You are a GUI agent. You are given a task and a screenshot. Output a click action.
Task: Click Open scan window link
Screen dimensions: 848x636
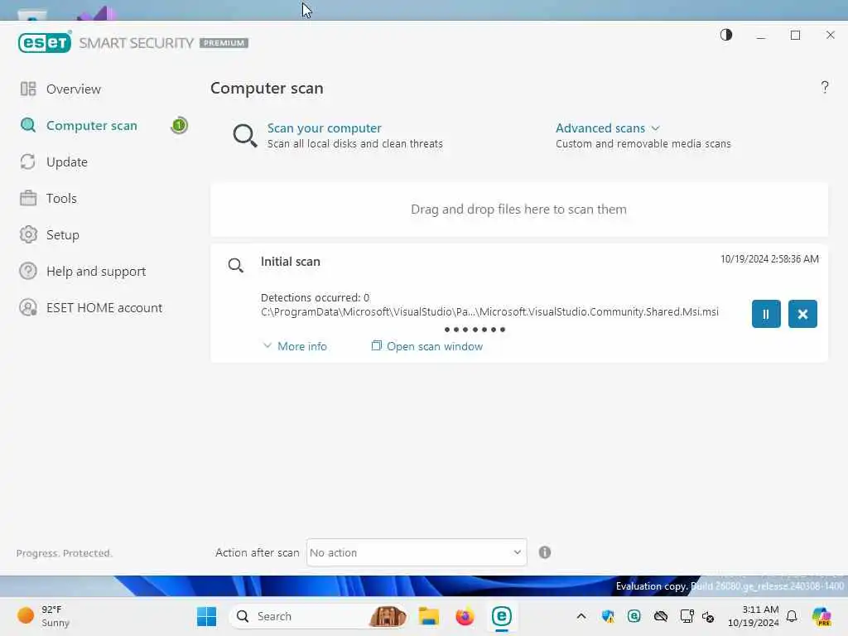coord(434,346)
